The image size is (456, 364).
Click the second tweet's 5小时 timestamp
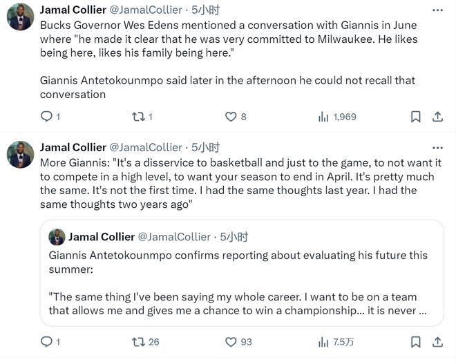[x=205, y=147]
